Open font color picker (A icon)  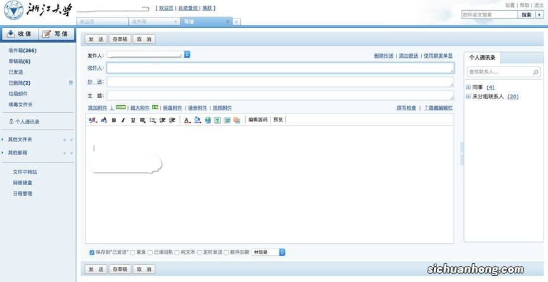(x=187, y=120)
